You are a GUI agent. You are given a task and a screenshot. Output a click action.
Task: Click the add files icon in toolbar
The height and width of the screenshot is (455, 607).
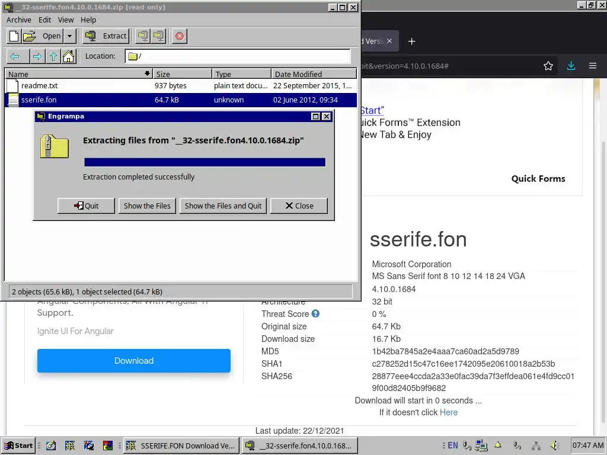[x=143, y=36]
